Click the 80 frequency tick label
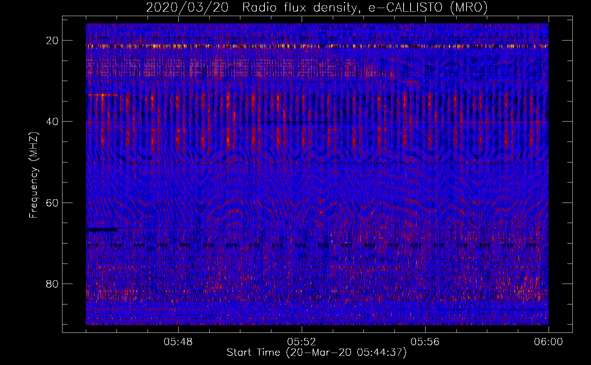This screenshot has width=591, height=365. click(53, 284)
